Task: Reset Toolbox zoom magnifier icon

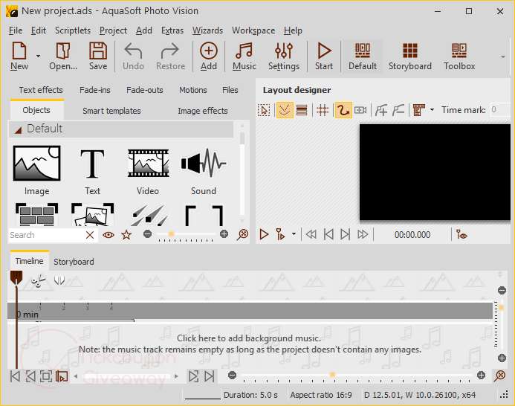Action: (x=242, y=235)
